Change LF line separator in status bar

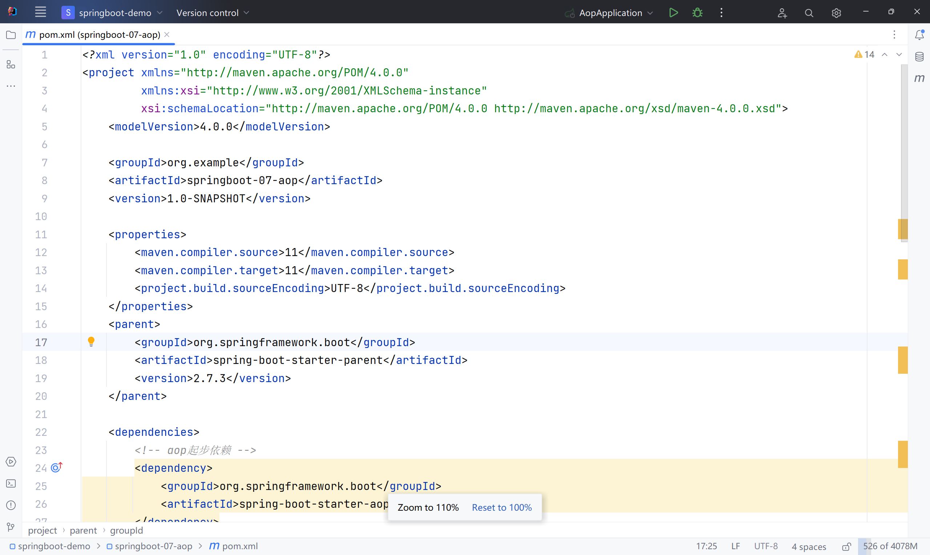click(x=736, y=546)
